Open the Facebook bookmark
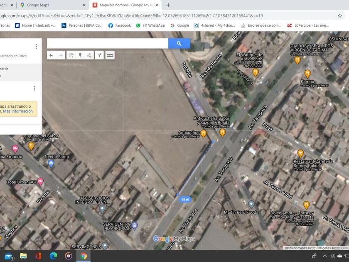 coord(119,25)
